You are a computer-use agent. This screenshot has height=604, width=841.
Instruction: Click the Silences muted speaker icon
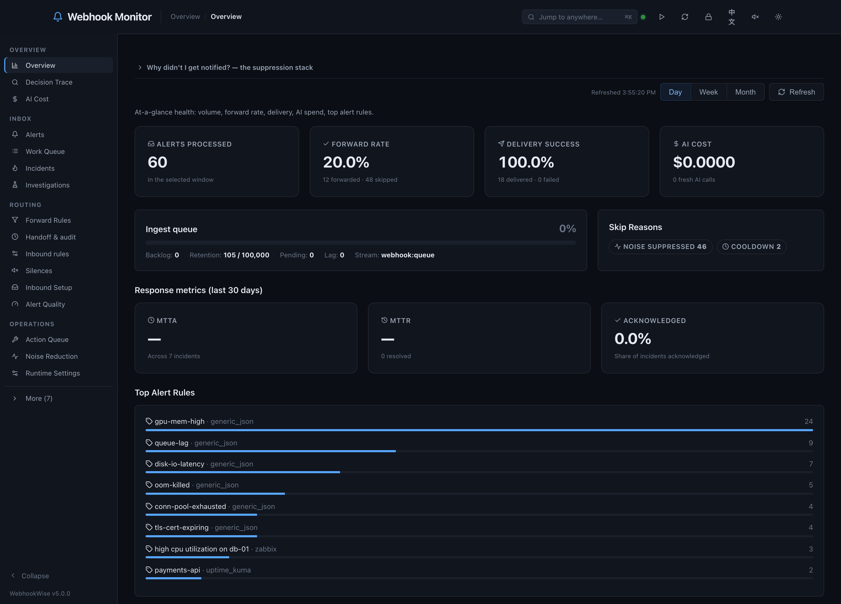click(x=15, y=270)
